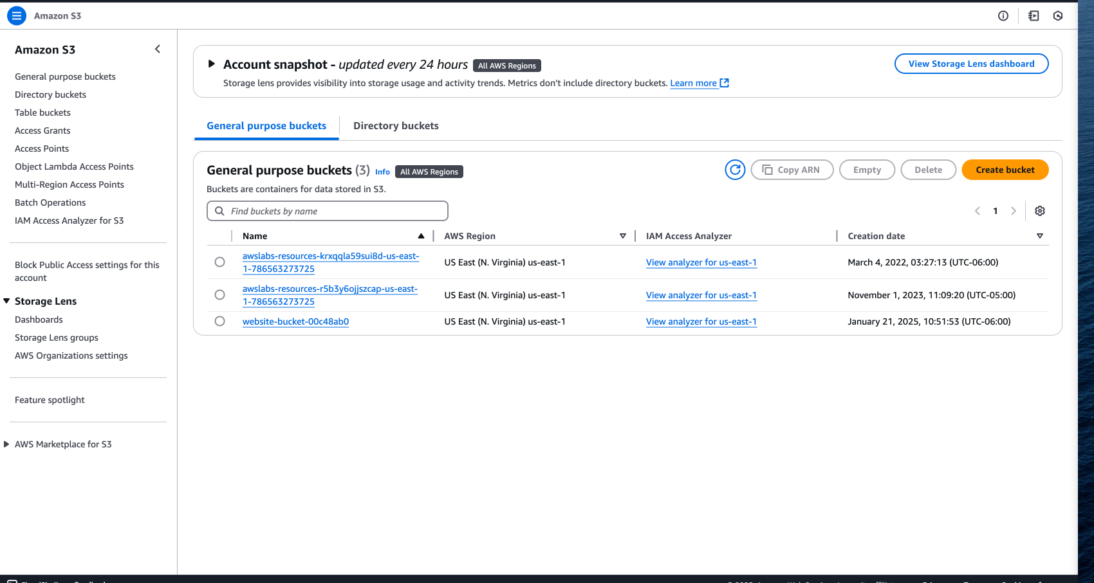Open Batch Operations in sidebar
The height and width of the screenshot is (583, 1094).
tap(50, 202)
